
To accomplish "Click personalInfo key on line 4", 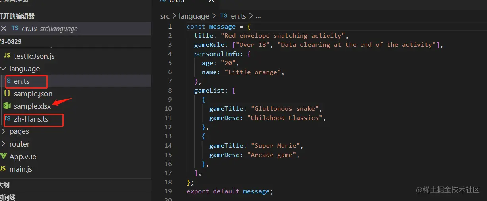I will (x=217, y=54).
